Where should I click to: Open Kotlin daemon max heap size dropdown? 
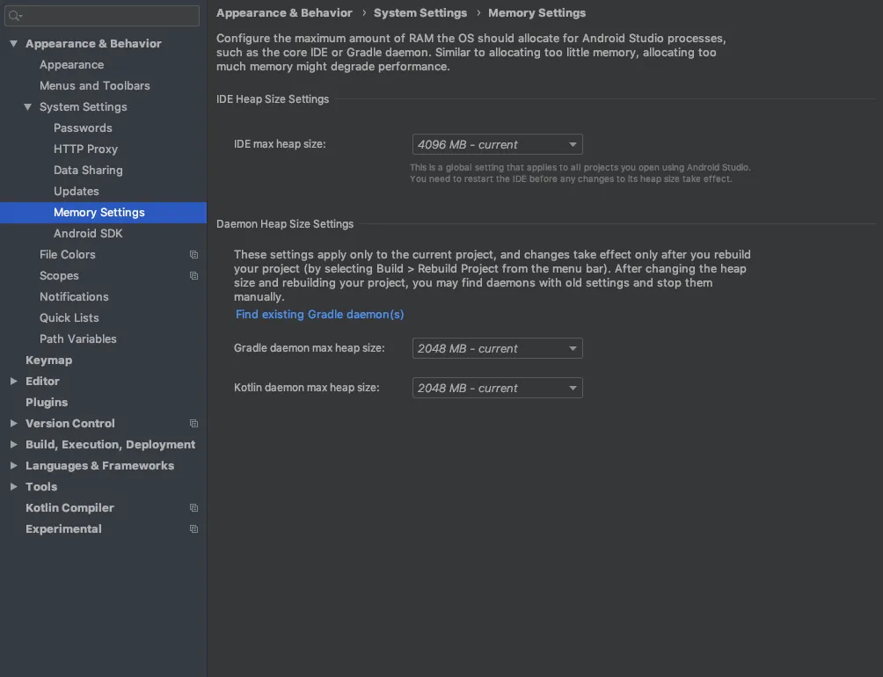pos(497,388)
